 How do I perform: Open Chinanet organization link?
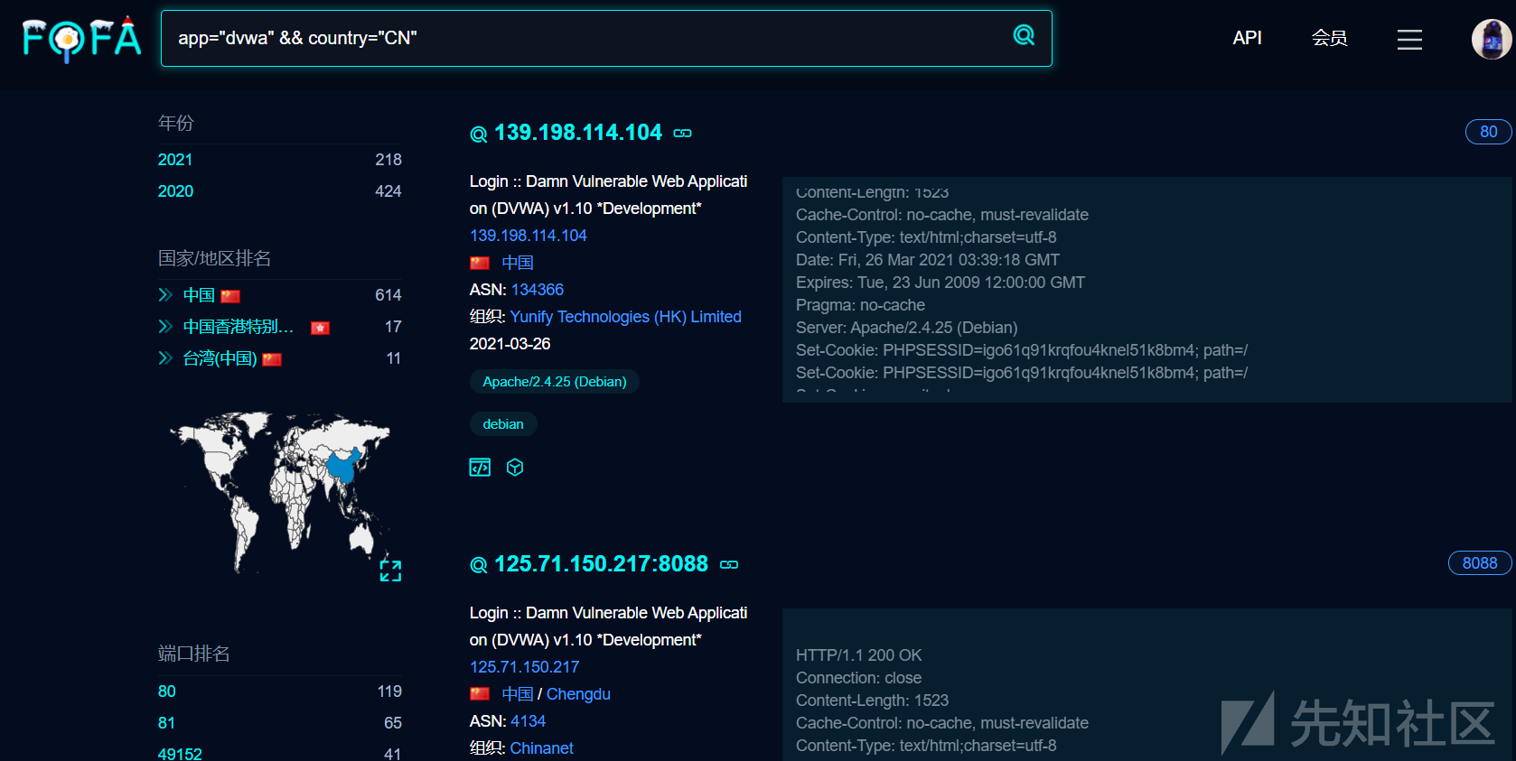542,748
